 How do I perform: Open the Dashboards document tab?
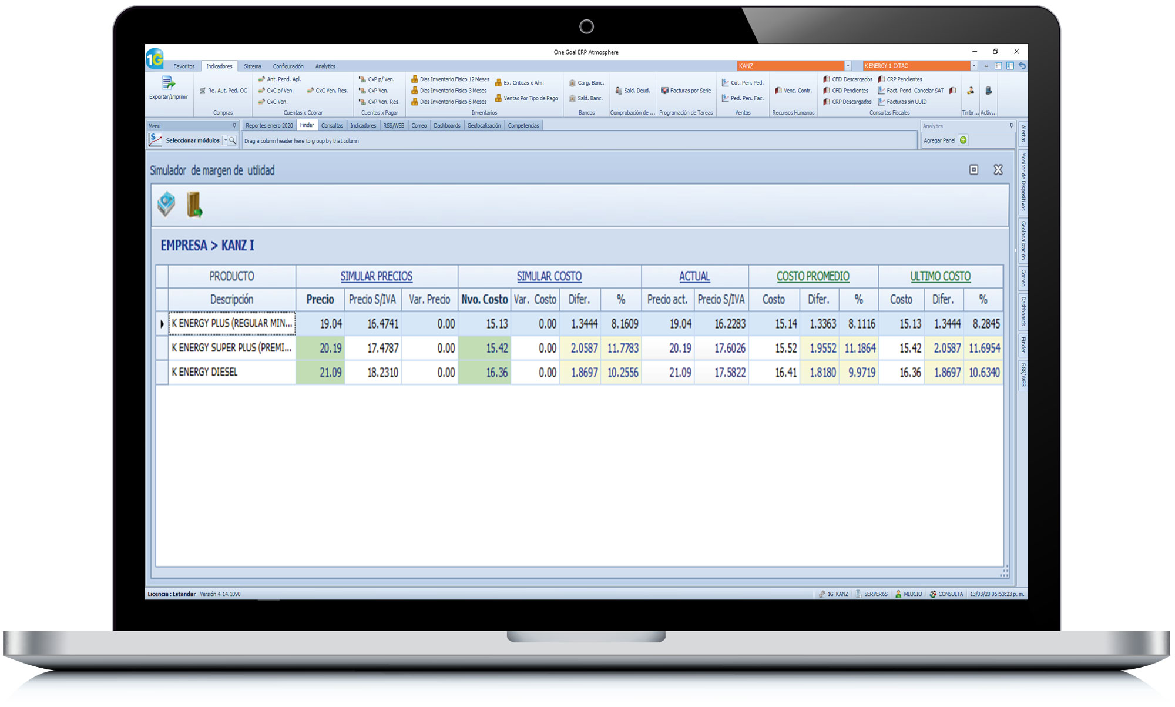pyautogui.click(x=447, y=126)
